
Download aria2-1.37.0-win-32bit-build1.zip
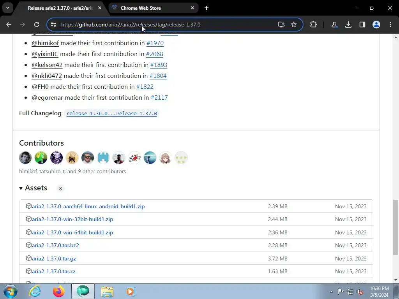pos(72,220)
